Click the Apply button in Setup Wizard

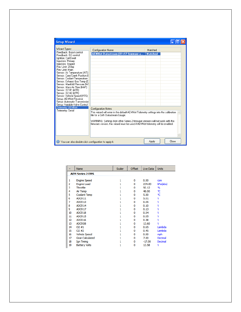click(x=152, y=141)
